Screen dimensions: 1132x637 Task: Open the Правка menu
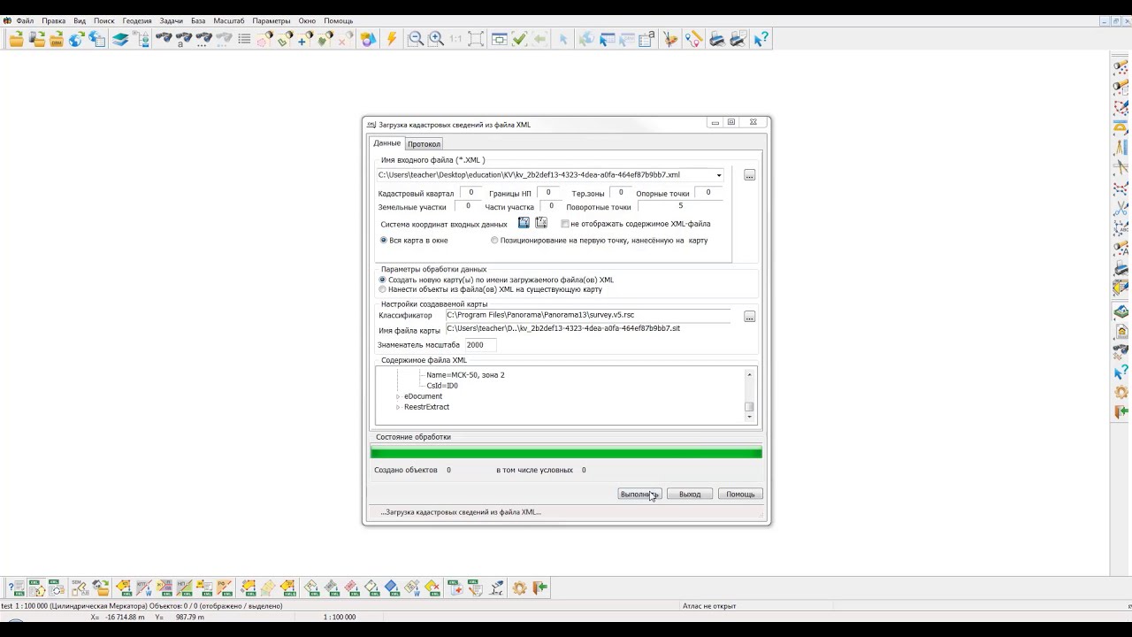(54, 20)
